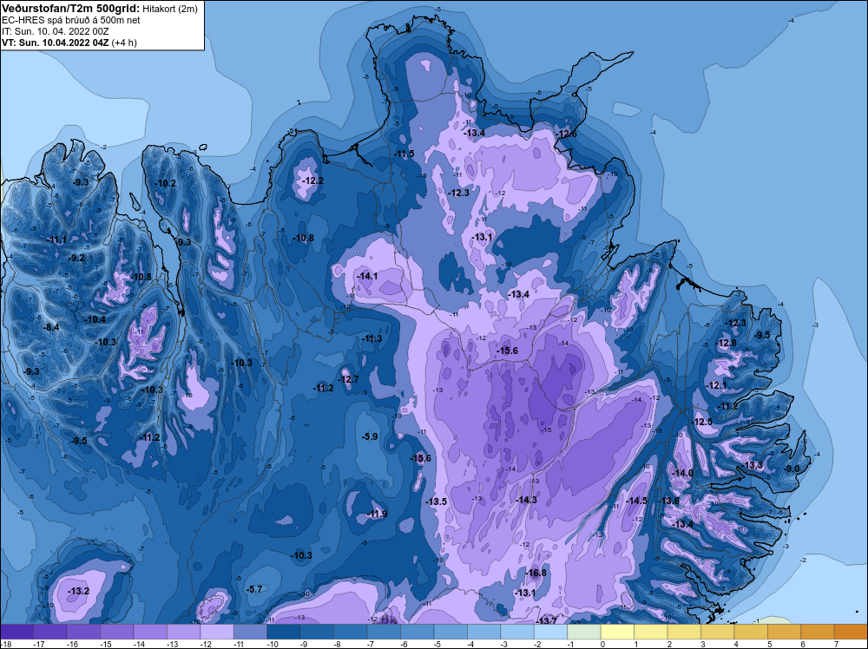
Task: Click the 'IT: Sun. 10. 04. 2022 00Z' line
Action: point(56,31)
